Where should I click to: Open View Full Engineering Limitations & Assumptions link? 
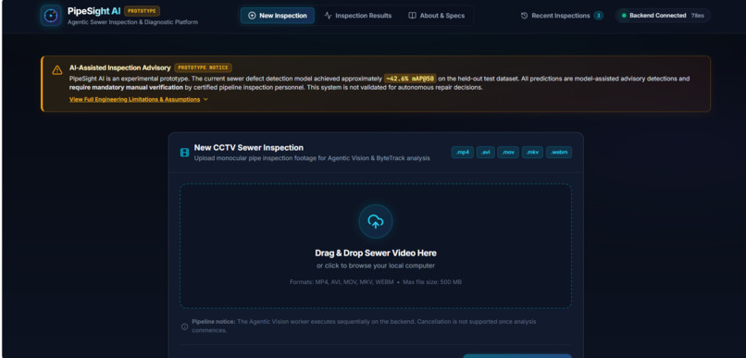click(134, 99)
